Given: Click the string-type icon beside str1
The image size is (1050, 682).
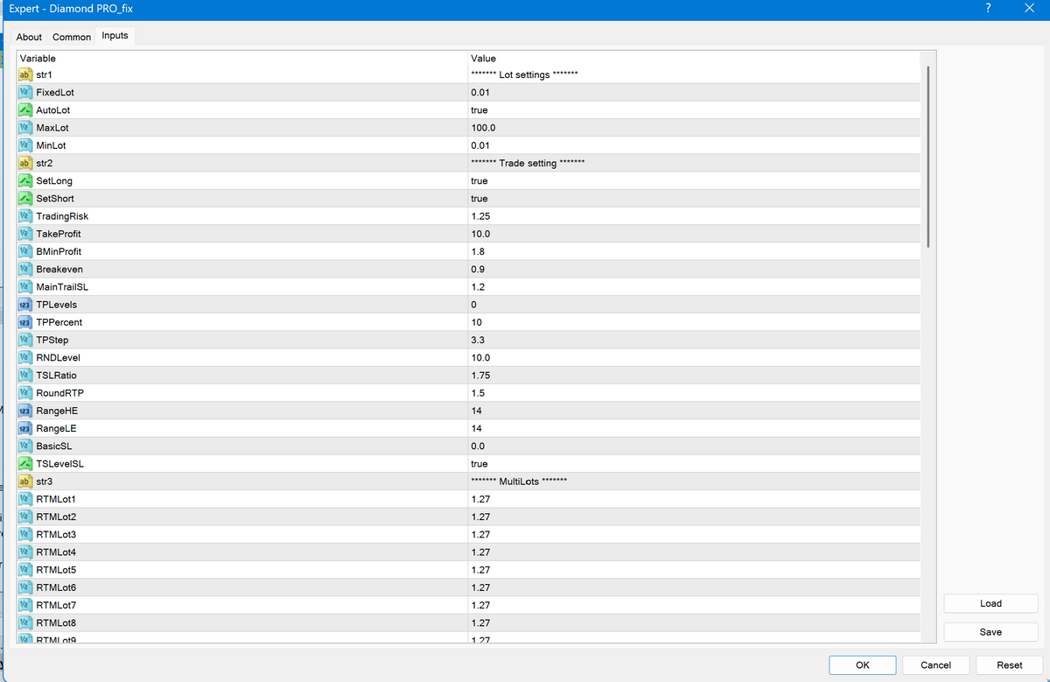Looking at the screenshot, I should coord(25,74).
